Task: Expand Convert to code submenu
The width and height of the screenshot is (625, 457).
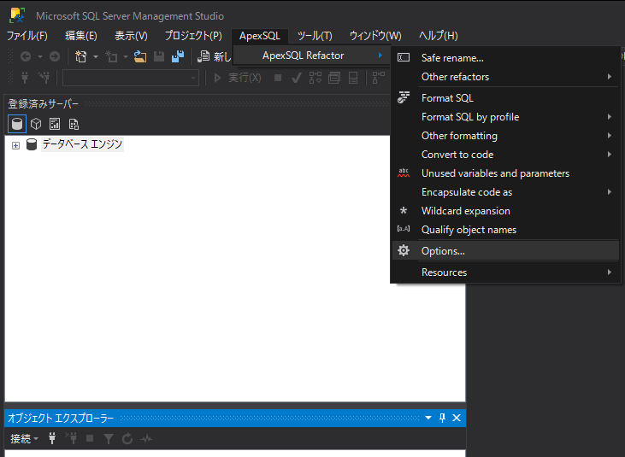Action: (x=505, y=154)
